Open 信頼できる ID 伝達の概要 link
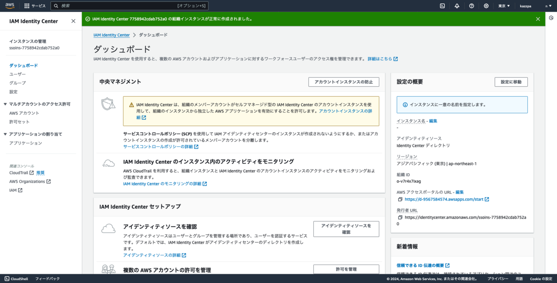557x283 pixels. (x=423, y=265)
